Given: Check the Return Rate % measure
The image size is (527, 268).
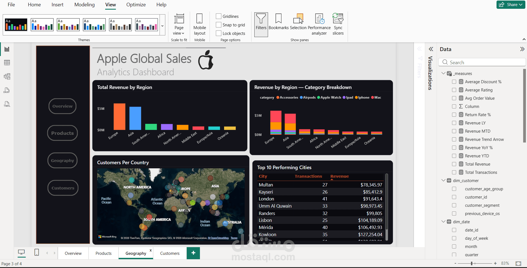Looking at the screenshot, I should click(x=454, y=115).
